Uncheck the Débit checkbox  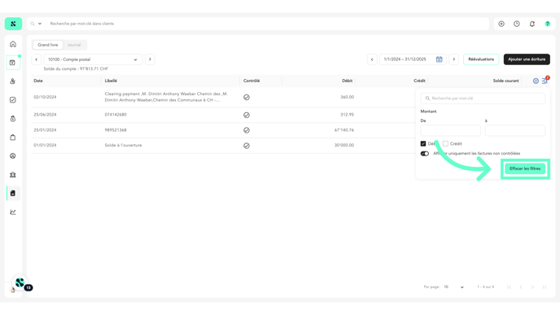(x=423, y=143)
